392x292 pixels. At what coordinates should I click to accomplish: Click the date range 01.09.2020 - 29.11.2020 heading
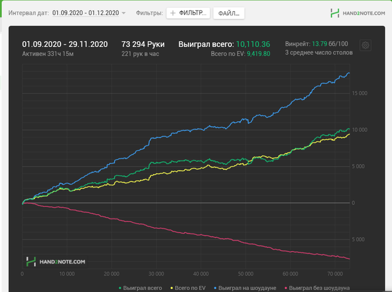[65, 44]
